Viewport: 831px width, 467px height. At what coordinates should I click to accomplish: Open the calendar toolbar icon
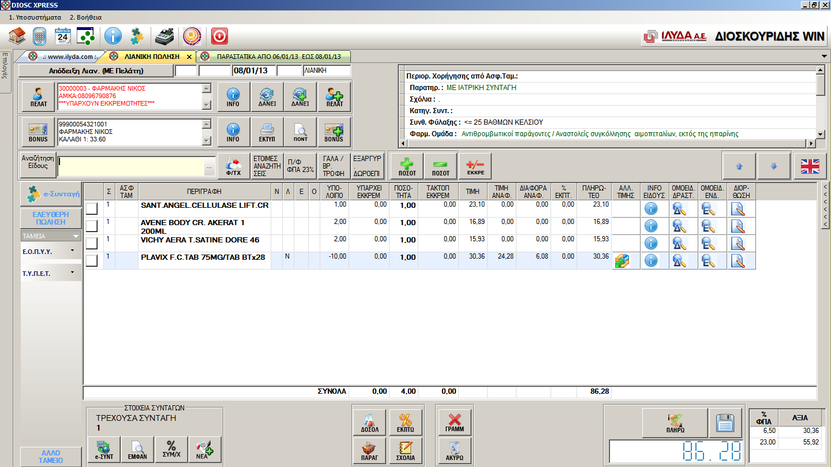coord(62,36)
